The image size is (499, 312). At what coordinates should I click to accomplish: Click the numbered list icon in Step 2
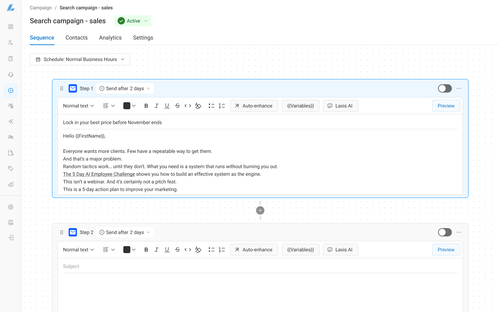(222, 250)
